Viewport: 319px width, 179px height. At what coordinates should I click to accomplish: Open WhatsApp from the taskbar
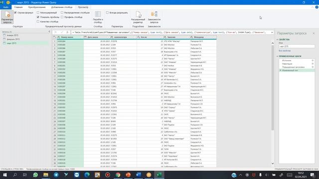coord(35,175)
